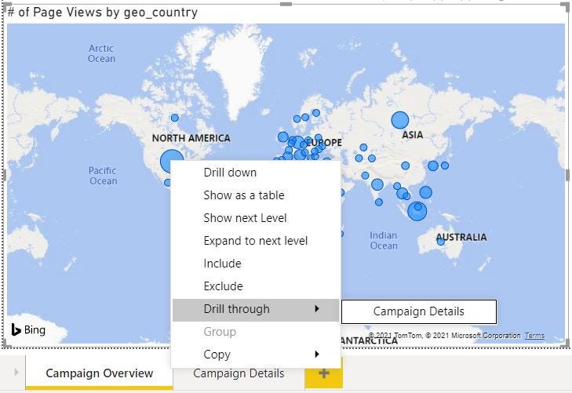Switch to the Campaign Details page tab
Viewport: 572px width, 393px height.
(239, 373)
